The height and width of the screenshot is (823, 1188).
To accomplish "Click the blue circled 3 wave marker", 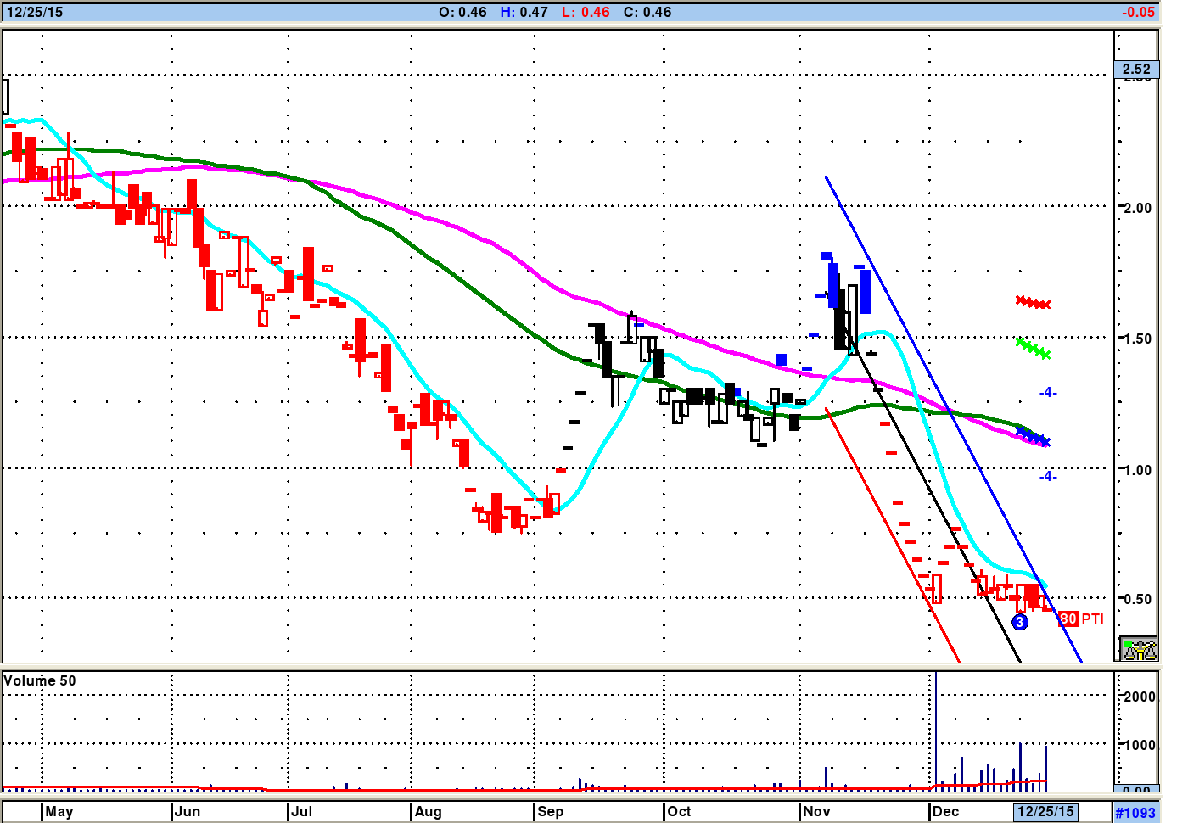I will [x=1020, y=622].
